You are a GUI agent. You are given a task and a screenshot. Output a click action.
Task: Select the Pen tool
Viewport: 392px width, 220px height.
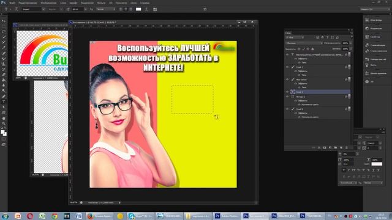[x=4, y=97]
